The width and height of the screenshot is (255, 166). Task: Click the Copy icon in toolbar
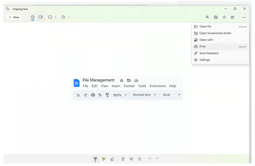pyautogui.click(x=224, y=17)
